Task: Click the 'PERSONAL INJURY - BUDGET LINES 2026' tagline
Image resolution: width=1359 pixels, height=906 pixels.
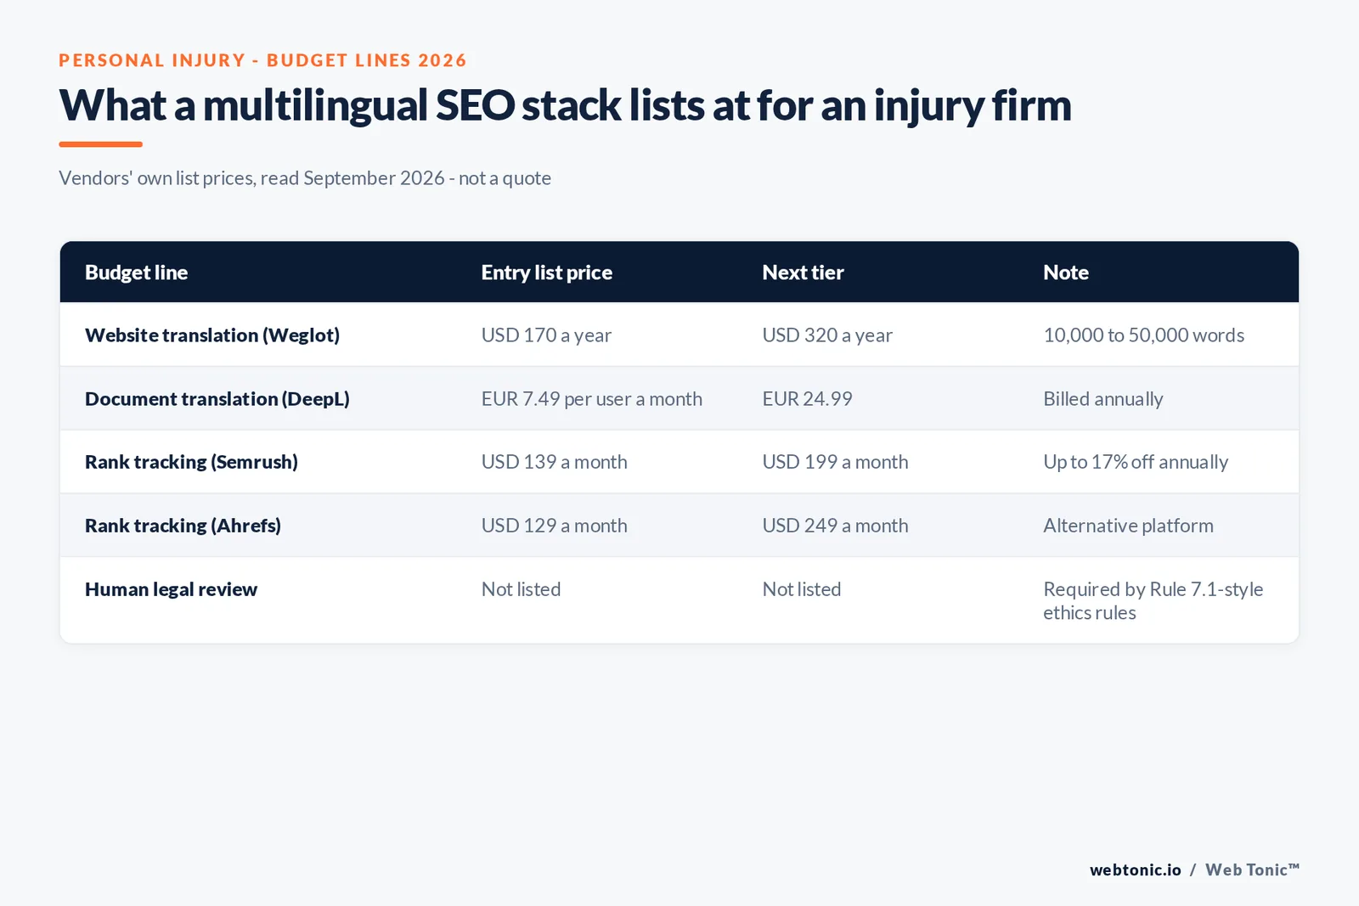Action: point(262,60)
